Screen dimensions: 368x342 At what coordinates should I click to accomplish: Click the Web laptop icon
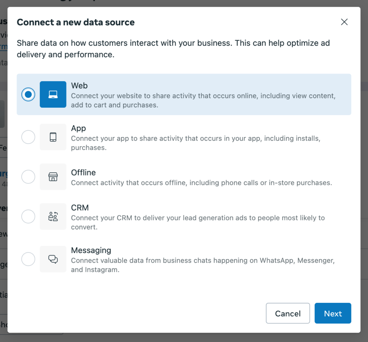pos(53,94)
